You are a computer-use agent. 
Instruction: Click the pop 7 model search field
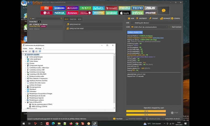45,18
